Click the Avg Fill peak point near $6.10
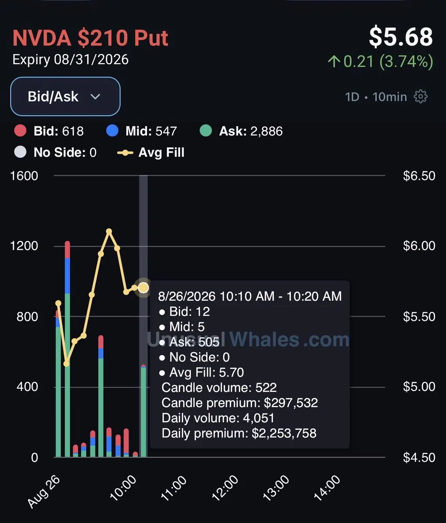Image resolution: width=446 pixels, height=523 pixels. [109, 232]
